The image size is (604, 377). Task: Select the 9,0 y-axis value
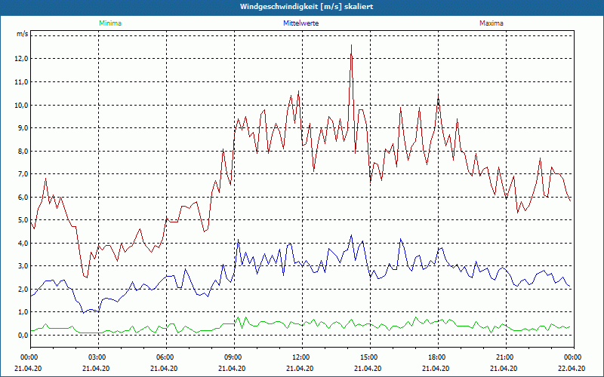[x=23, y=127]
